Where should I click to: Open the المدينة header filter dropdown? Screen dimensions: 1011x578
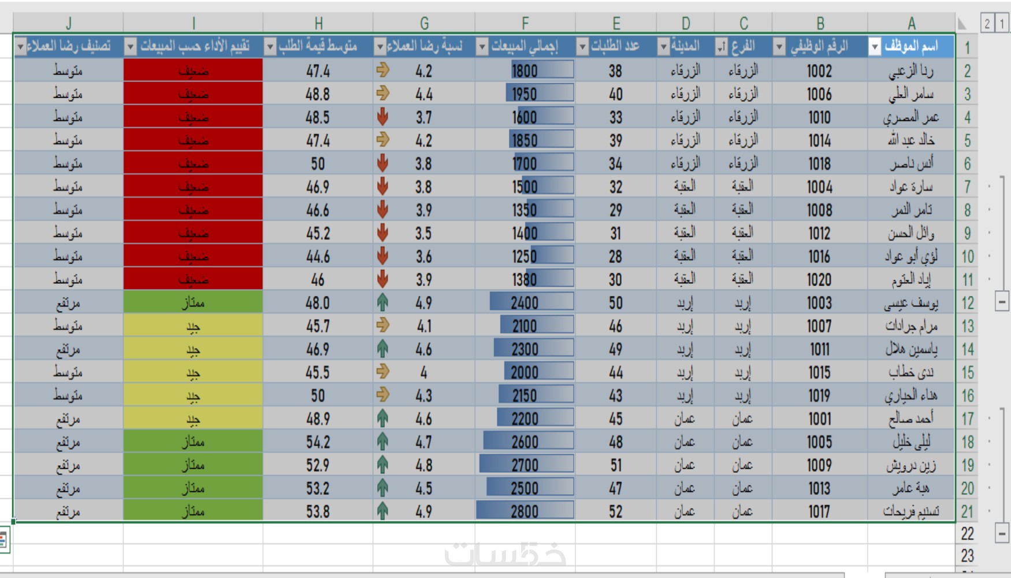663,47
